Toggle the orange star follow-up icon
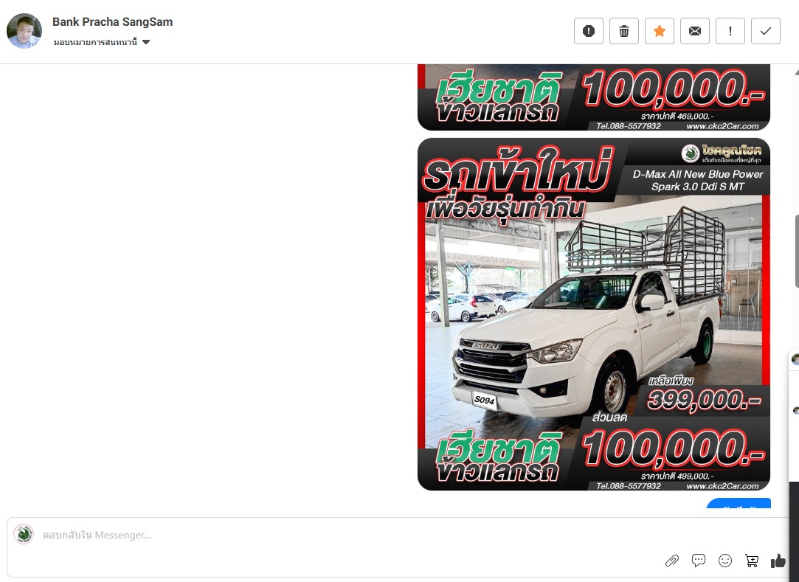The width and height of the screenshot is (799, 582). coord(660,31)
